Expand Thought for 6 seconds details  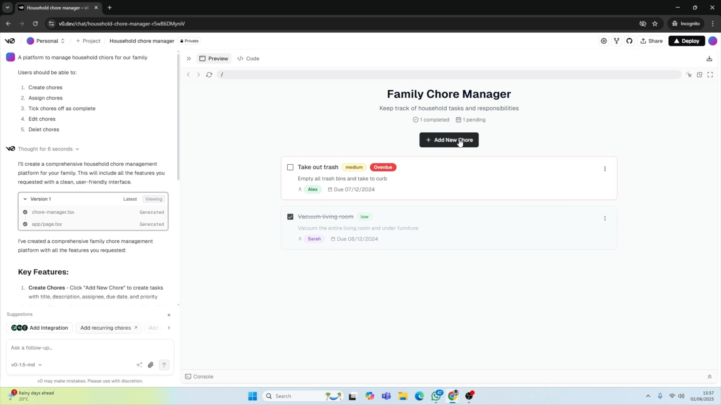click(x=48, y=149)
